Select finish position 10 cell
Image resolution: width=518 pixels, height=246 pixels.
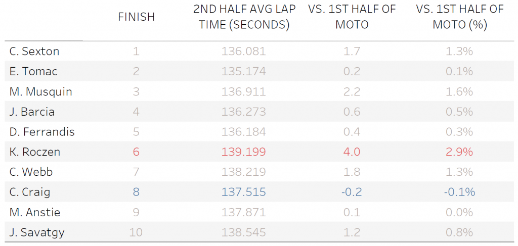coord(136,232)
